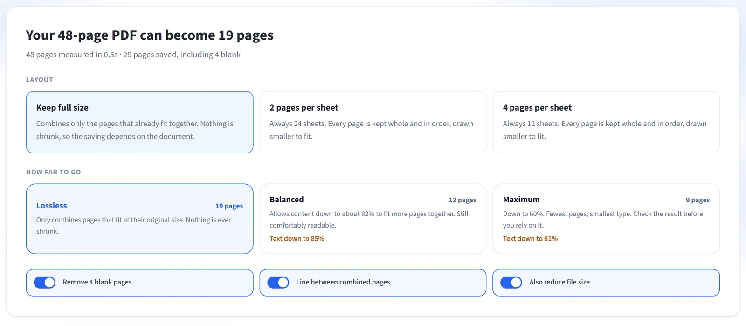Click the 'Text down to 61%' note
This screenshot has height=326, width=746.
[530, 238]
